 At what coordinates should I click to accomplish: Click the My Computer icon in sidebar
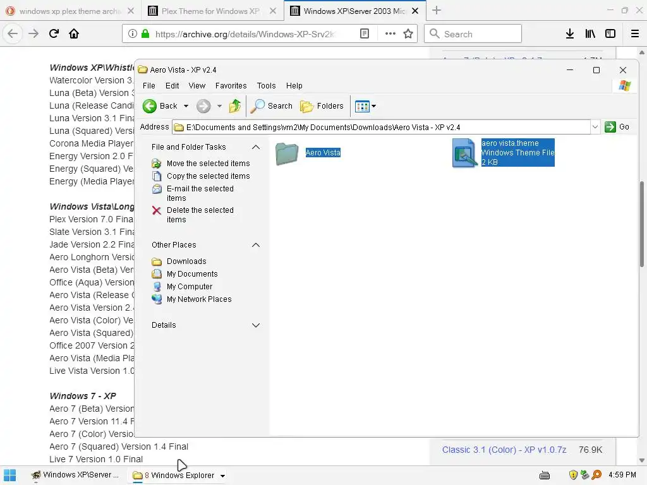157,287
